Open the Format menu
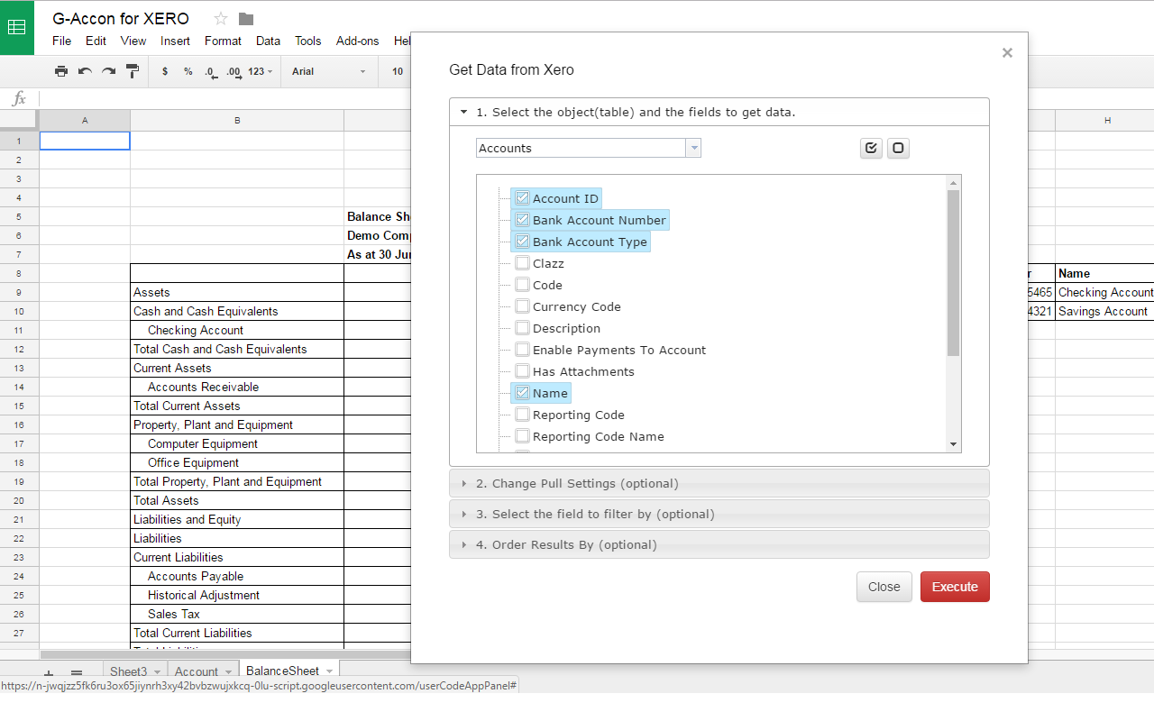The height and width of the screenshot is (721, 1154). (223, 41)
